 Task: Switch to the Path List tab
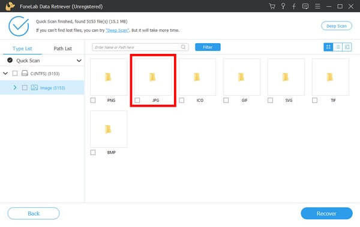(x=62, y=49)
